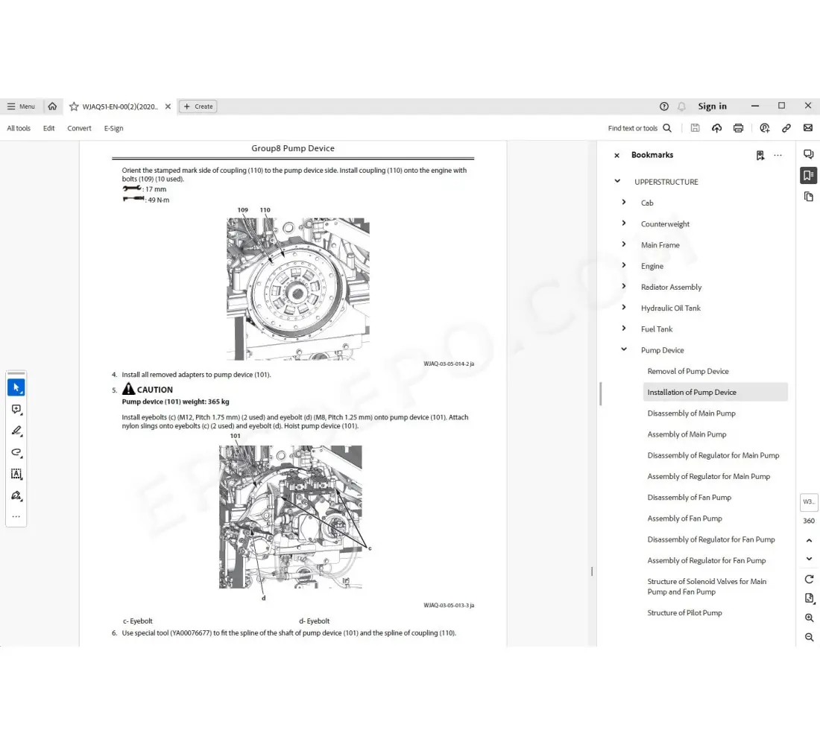The height and width of the screenshot is (745, 820).
Task: Click the page number field W3
Action: point(809,501)
